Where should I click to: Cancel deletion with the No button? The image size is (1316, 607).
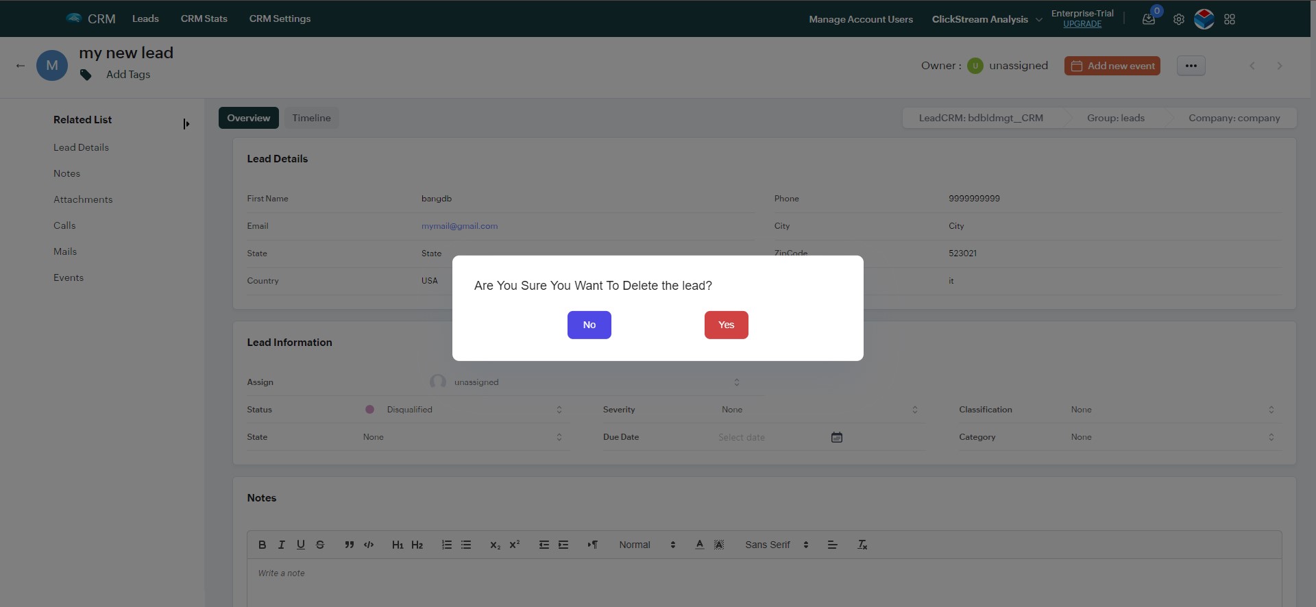coord(589,325)
